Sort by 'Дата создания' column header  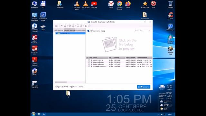[x=131, y=58]
